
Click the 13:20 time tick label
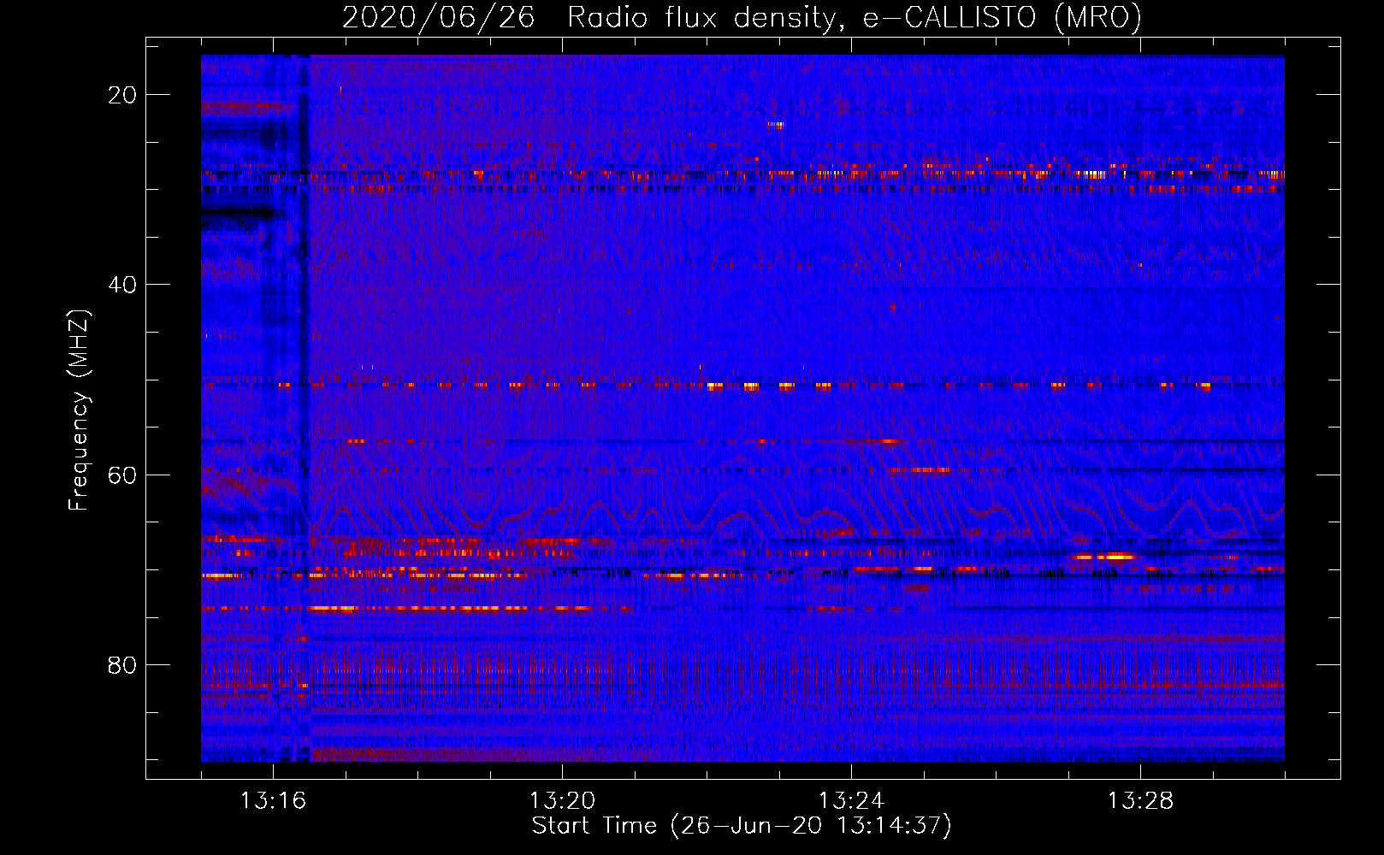pyautogui.click(x=562, y=800)
